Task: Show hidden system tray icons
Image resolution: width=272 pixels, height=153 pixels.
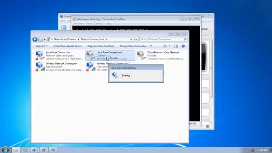Action: (247, 150)
